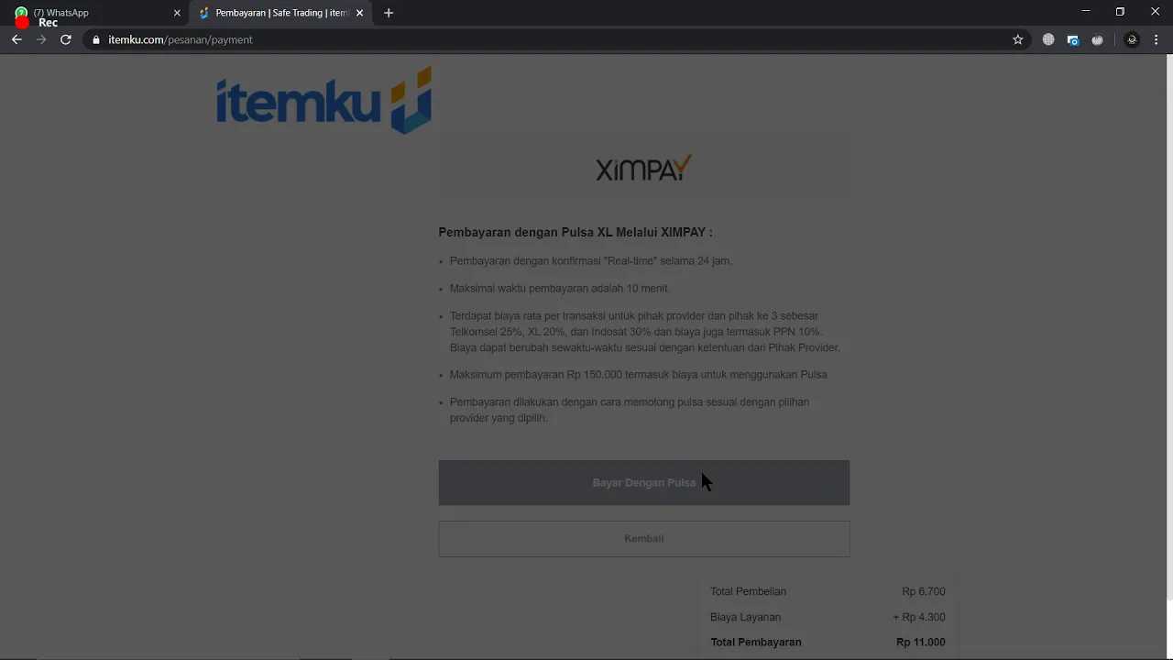Open Chrome three-dot menu
The image size is (1173, 660).
(1157, 39)
